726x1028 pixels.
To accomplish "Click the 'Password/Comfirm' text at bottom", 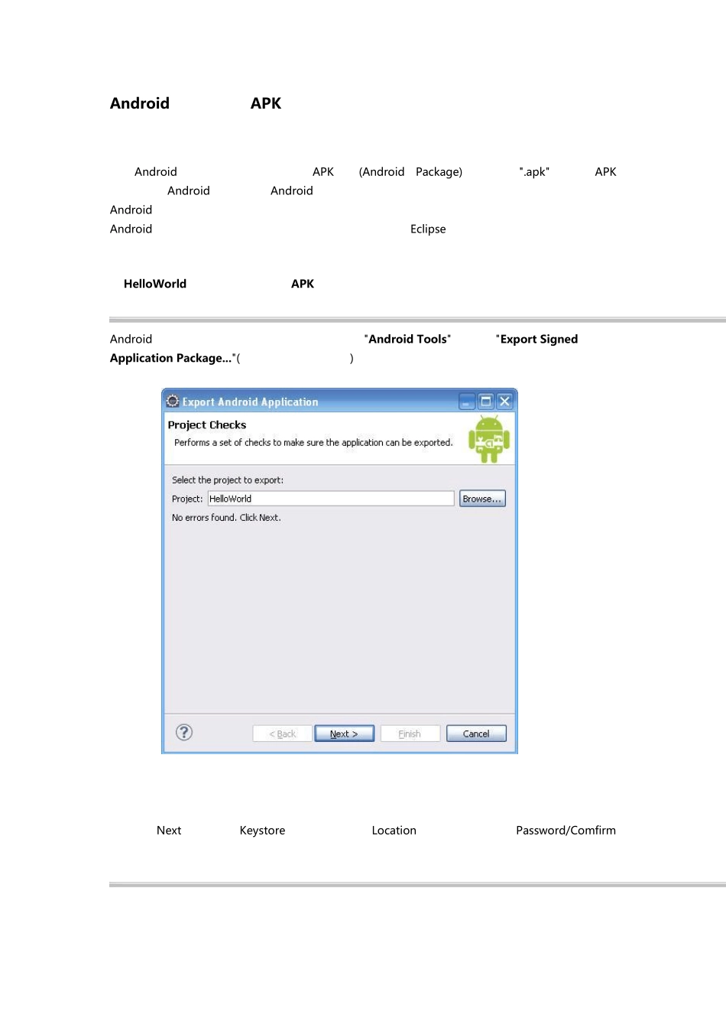I will (566, 831).
